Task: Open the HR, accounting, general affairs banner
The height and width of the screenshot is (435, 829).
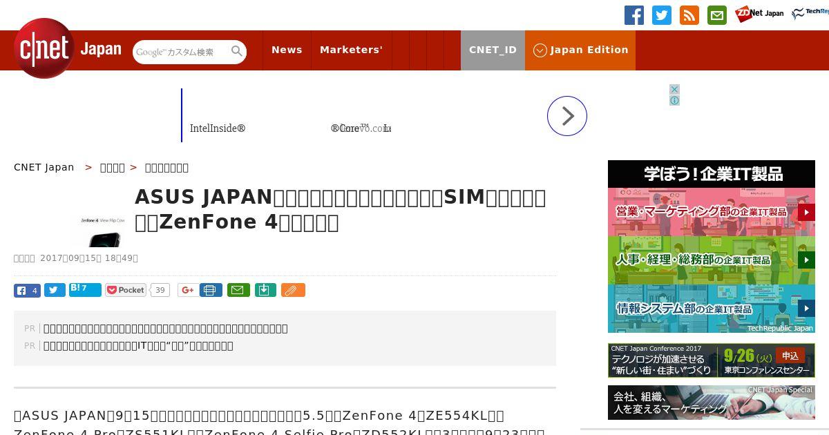Action: [712, 260]
